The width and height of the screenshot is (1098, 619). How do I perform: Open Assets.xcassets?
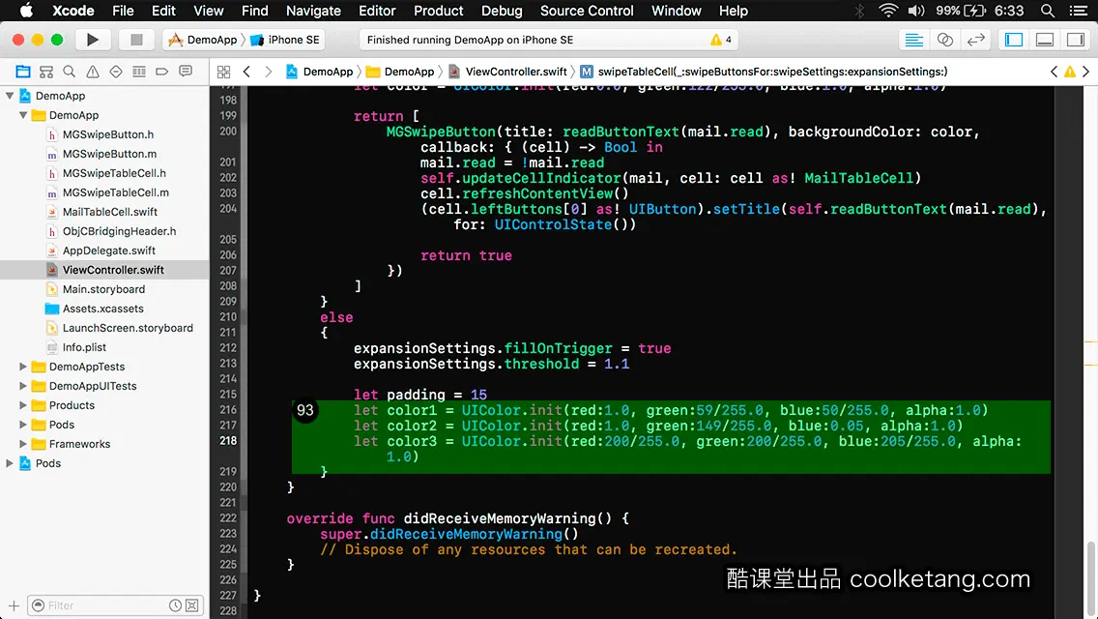coord(102,309)
